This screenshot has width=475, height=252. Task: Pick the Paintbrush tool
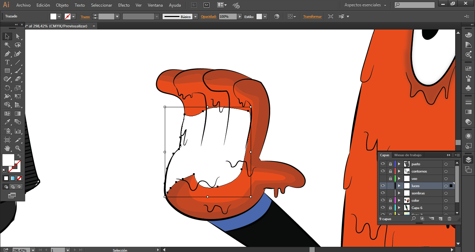pyautogui.click(x=18, y=70)
